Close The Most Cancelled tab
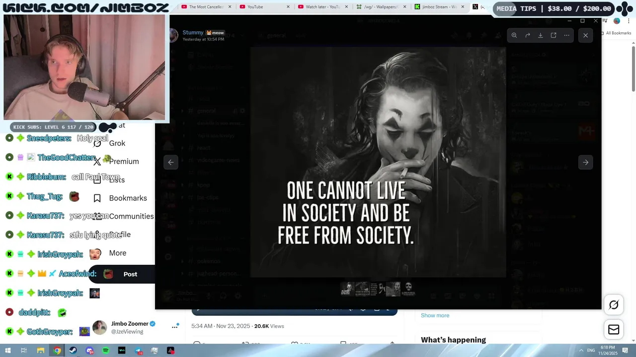Screen dimensions: 636x357 230,7
